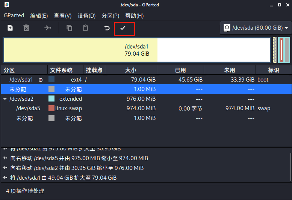
Task: Click the pending operations list scrollbar
Action: 290,167
